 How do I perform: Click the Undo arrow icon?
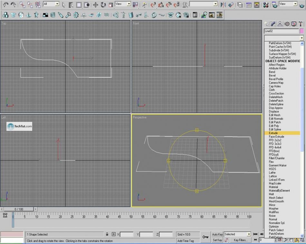click(5, 4)
